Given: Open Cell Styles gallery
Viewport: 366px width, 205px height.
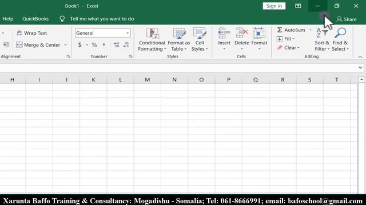Looking at the screenshot, I should tap(200, 39).
